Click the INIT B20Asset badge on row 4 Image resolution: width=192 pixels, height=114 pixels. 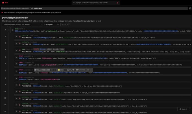tap(49, 49)
